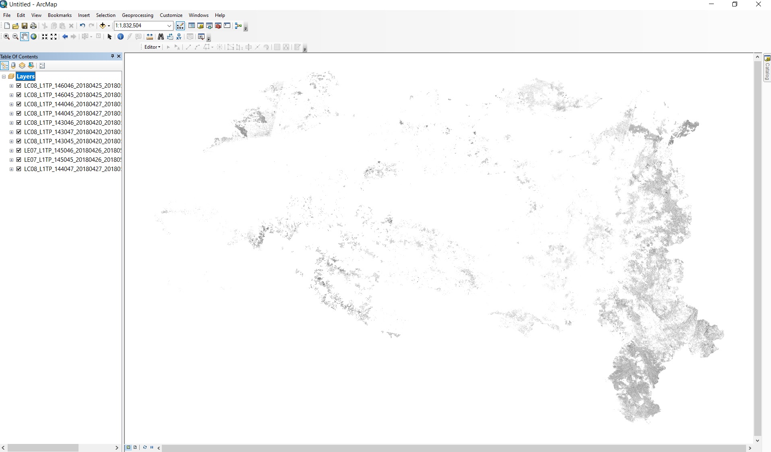Open the ArcToolbox window
The width and height of the screenshot is (771, 452).
click(217, 25)
